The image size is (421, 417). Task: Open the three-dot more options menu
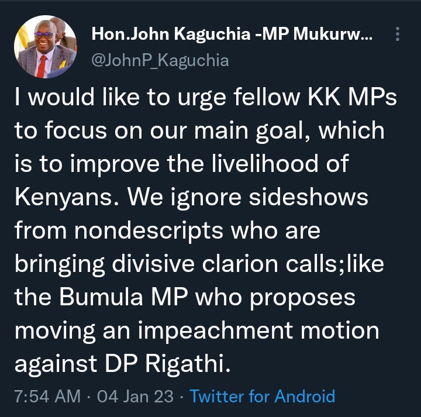pyautogui.click(x=398, y=34)
